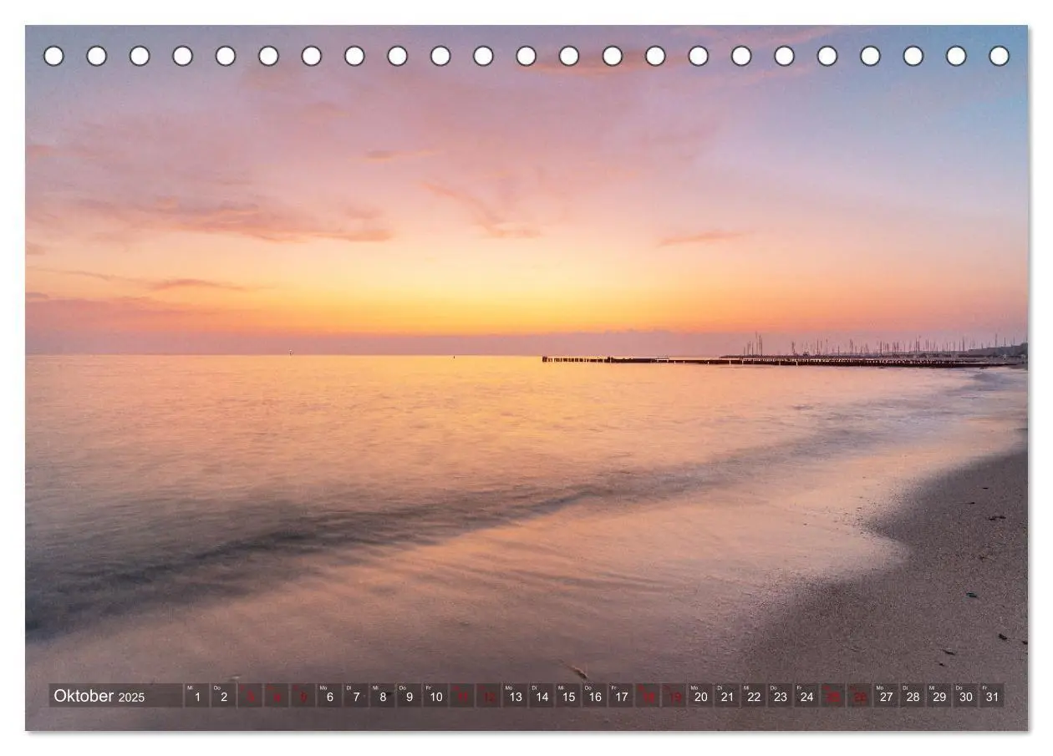Select day 15 (Mi) in the calendar strip
The height and width of the screenshot is (756, 1053).
tap(567, 696)
